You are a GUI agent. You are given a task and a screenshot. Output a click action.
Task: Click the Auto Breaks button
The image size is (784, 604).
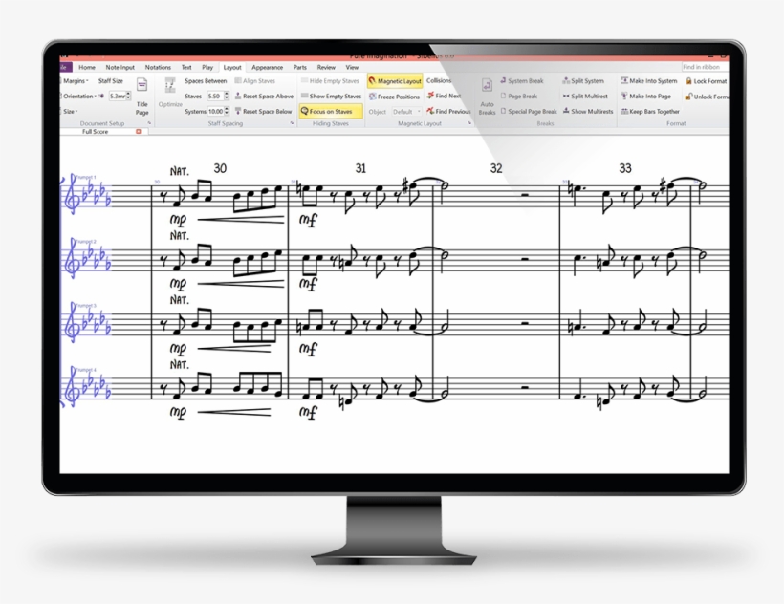coord(487,97)
